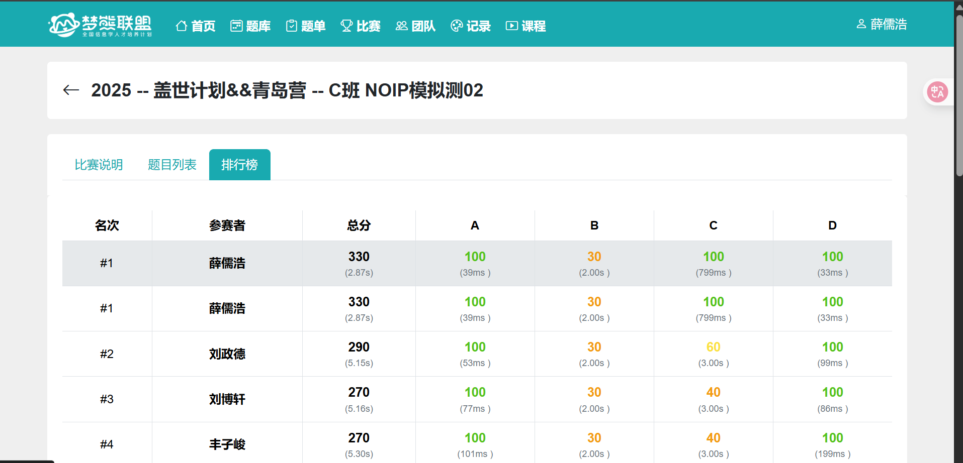This screenshot has width=963, height=463.
Task: Switch to the 题目列表 tab
Action: [172, 165]
